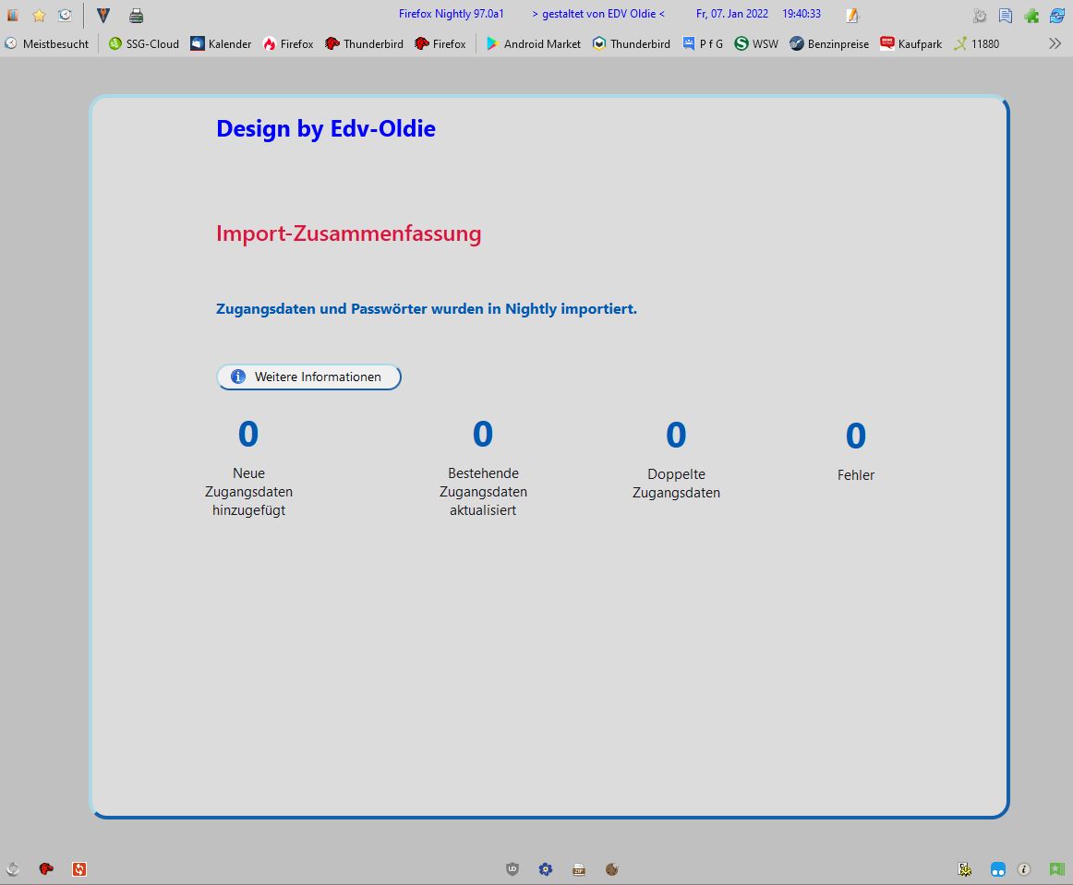Click the grey gears icon top right
Viewport: 1073px width, 885px height.
coord(980,15)
